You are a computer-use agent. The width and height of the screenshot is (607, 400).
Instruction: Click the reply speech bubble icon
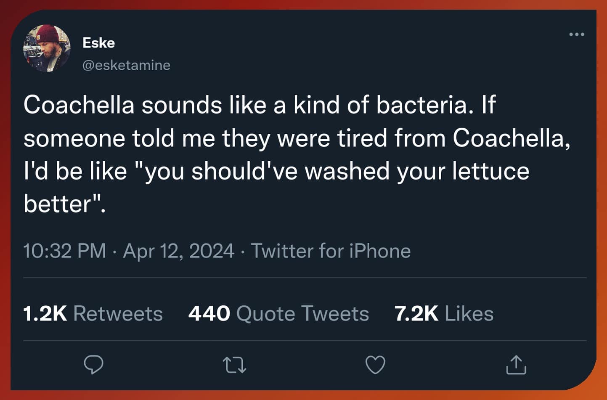(x=93, y=364)
